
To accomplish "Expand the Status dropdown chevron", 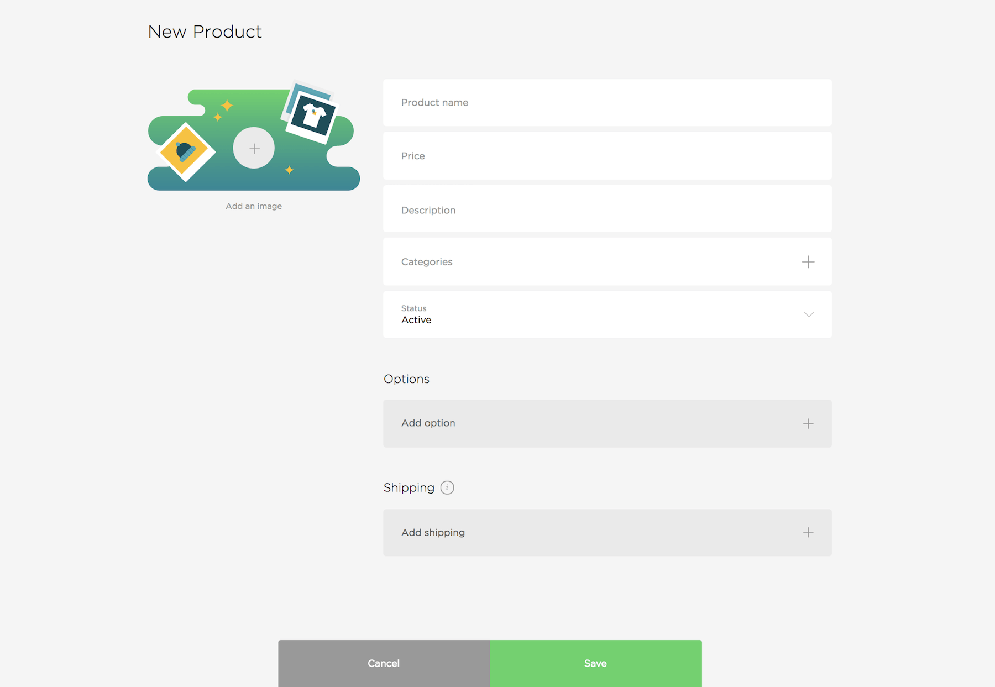I will [808, 314].
